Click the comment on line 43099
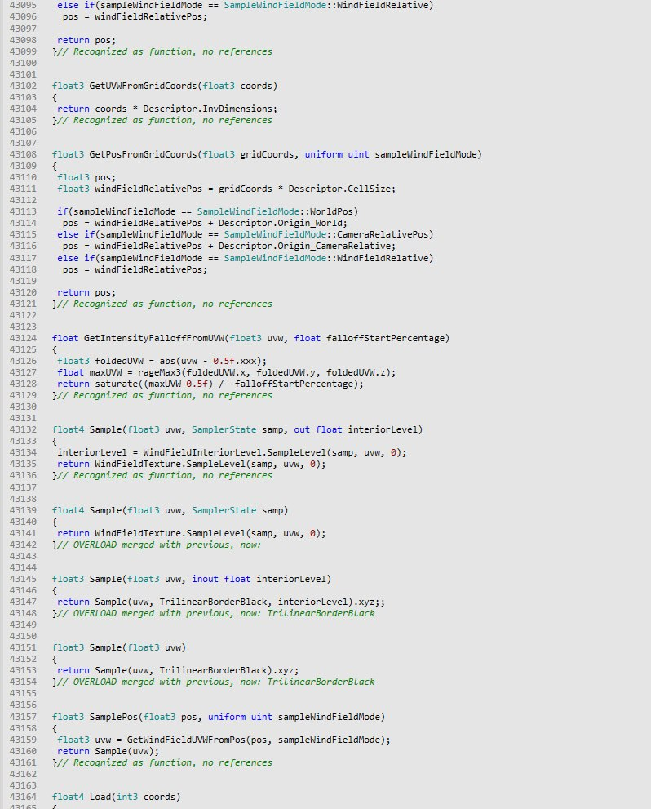This screenshot has width=651, height=809. coord(165,51)
